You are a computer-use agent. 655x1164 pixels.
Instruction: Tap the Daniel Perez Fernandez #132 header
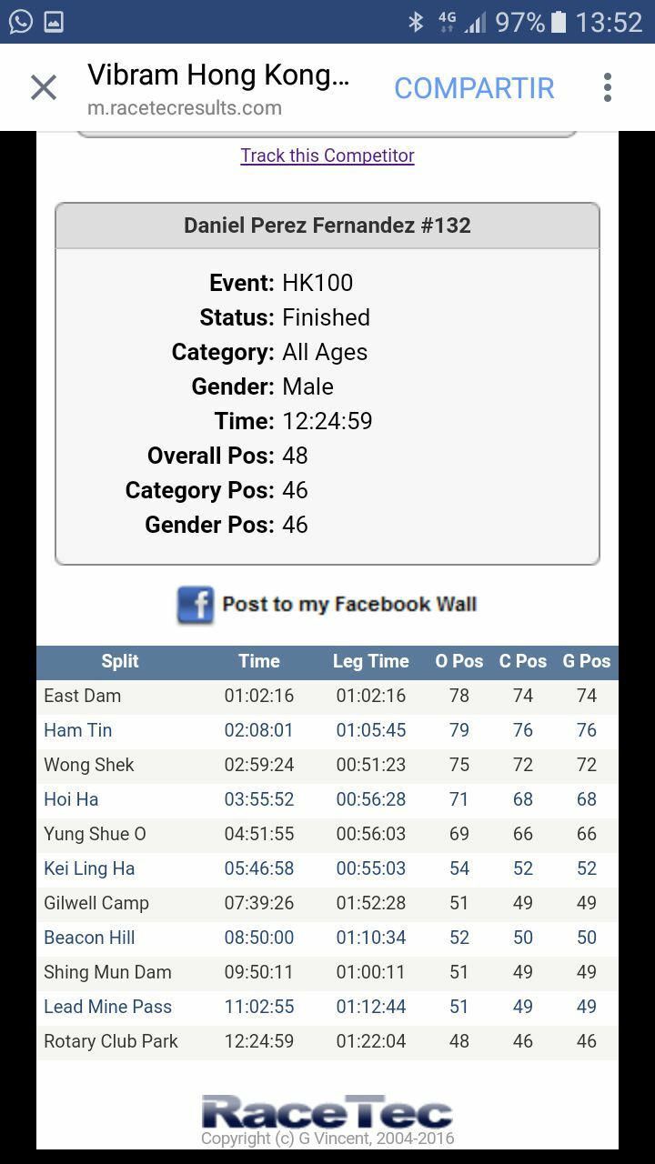coord(327,226)
